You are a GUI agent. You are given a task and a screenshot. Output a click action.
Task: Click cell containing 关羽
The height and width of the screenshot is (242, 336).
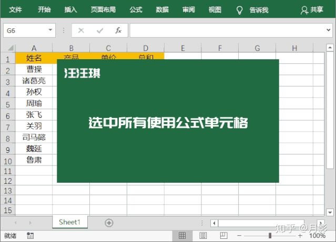click(34, 126)
